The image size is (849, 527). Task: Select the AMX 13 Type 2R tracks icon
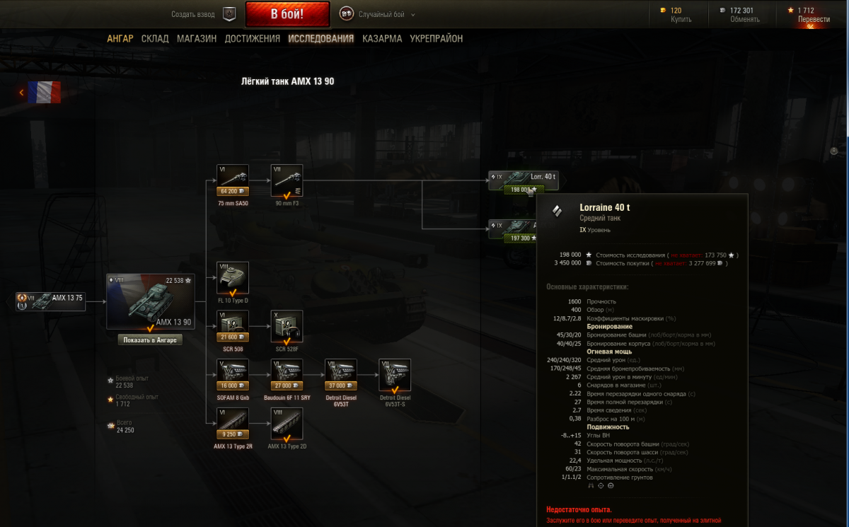click(x=232, y=419)
